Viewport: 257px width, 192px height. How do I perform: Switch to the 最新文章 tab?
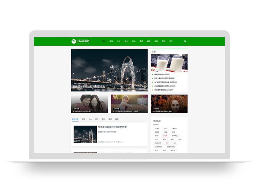click(x=75, y=119)
